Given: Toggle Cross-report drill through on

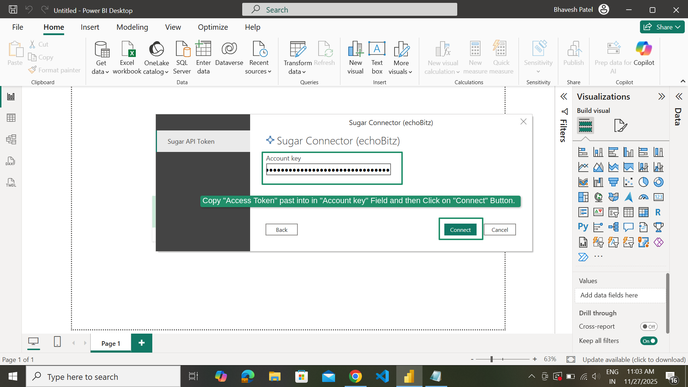Looking at the screenshot, I should point(649,326).
